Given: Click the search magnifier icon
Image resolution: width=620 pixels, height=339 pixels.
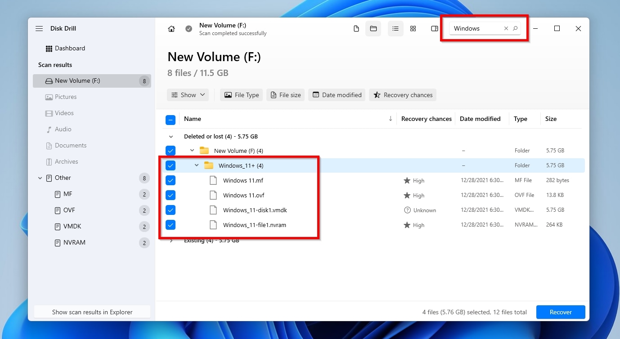Looking at the screenshot, I should click(516, 28).
